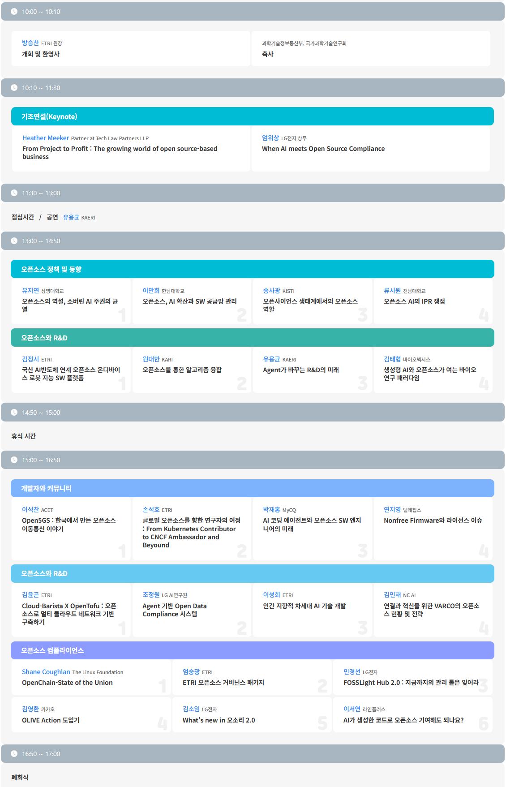506x787 pixels.
Task: Select the 기조연설(Keynote) header bar
Action: pos(252,116)
